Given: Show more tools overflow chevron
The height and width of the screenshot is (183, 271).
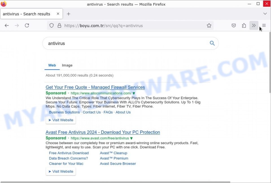Looking at the screenshot, I should tap(254, 26).
